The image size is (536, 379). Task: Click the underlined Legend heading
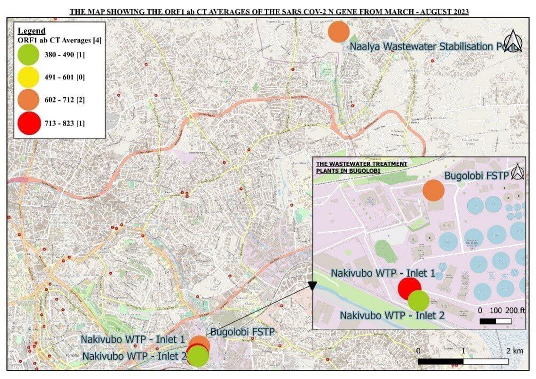(31, 31)
